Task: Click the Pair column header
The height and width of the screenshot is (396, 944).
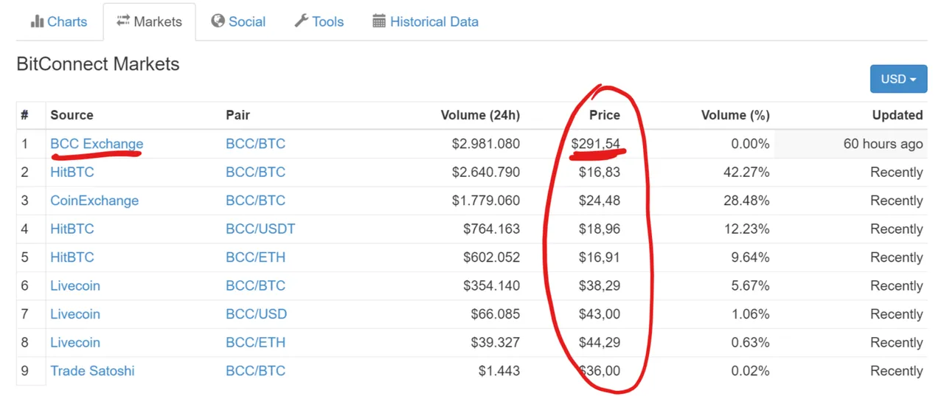Action: [237, 115]
